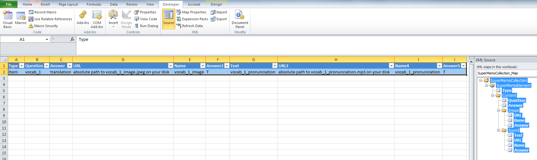Switch to the Formulas tab
The height and width of the screenshot is (160, 537).
tap(94, 4)
